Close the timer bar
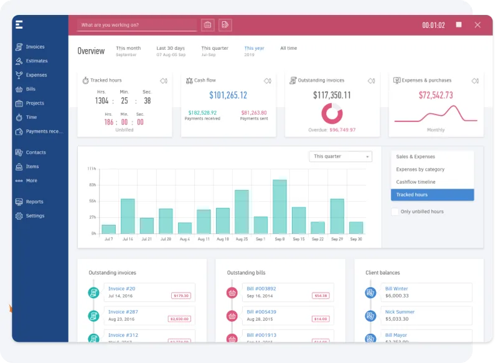This screenshot has height=363, width=498. [477, 25]
